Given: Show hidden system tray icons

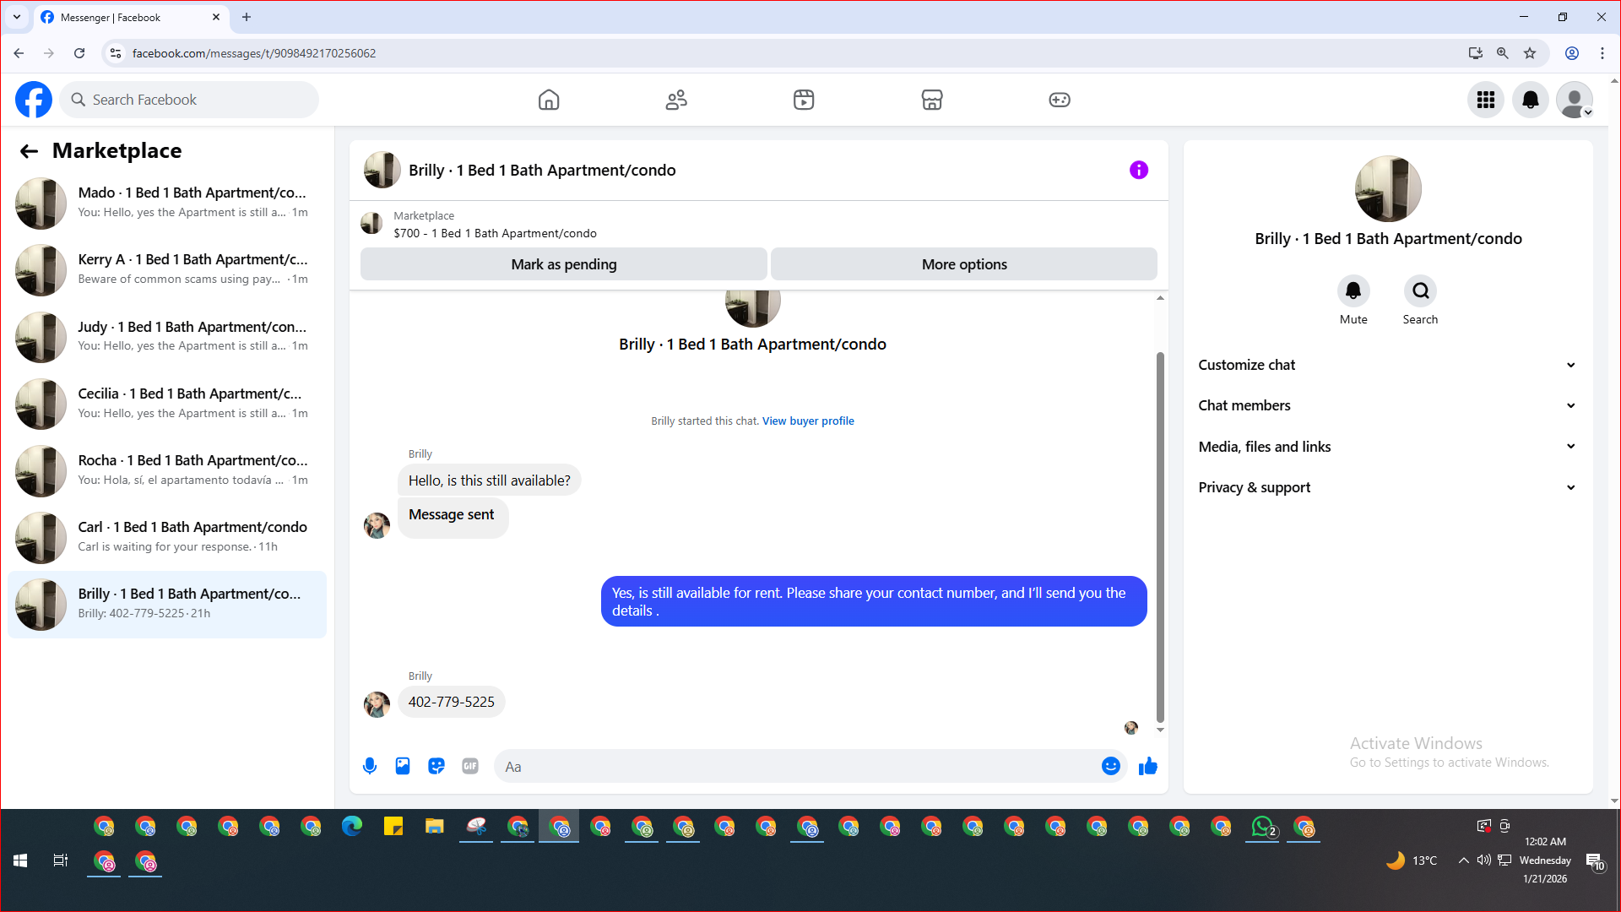Looking at the screenshot, I should [1463, 860].
